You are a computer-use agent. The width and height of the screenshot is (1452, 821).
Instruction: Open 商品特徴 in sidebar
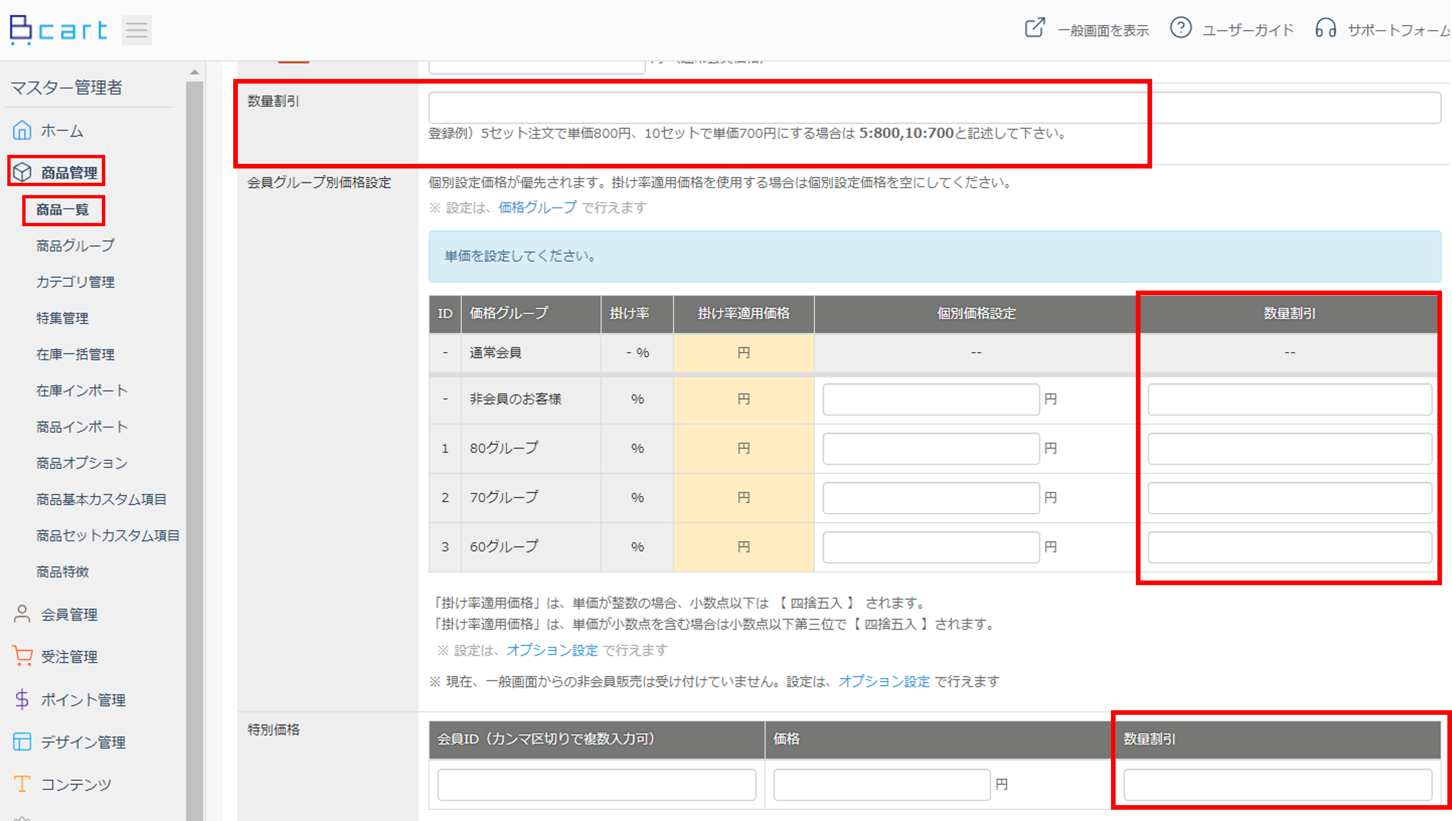[x=63, y=572]
